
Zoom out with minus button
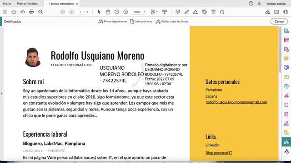pyautogui.click(x=117, y=12)
